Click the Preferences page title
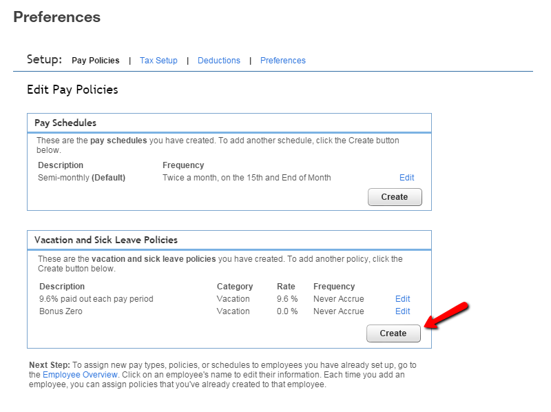Viewport: 551px width, 412px height. click(x=56, y=17)
